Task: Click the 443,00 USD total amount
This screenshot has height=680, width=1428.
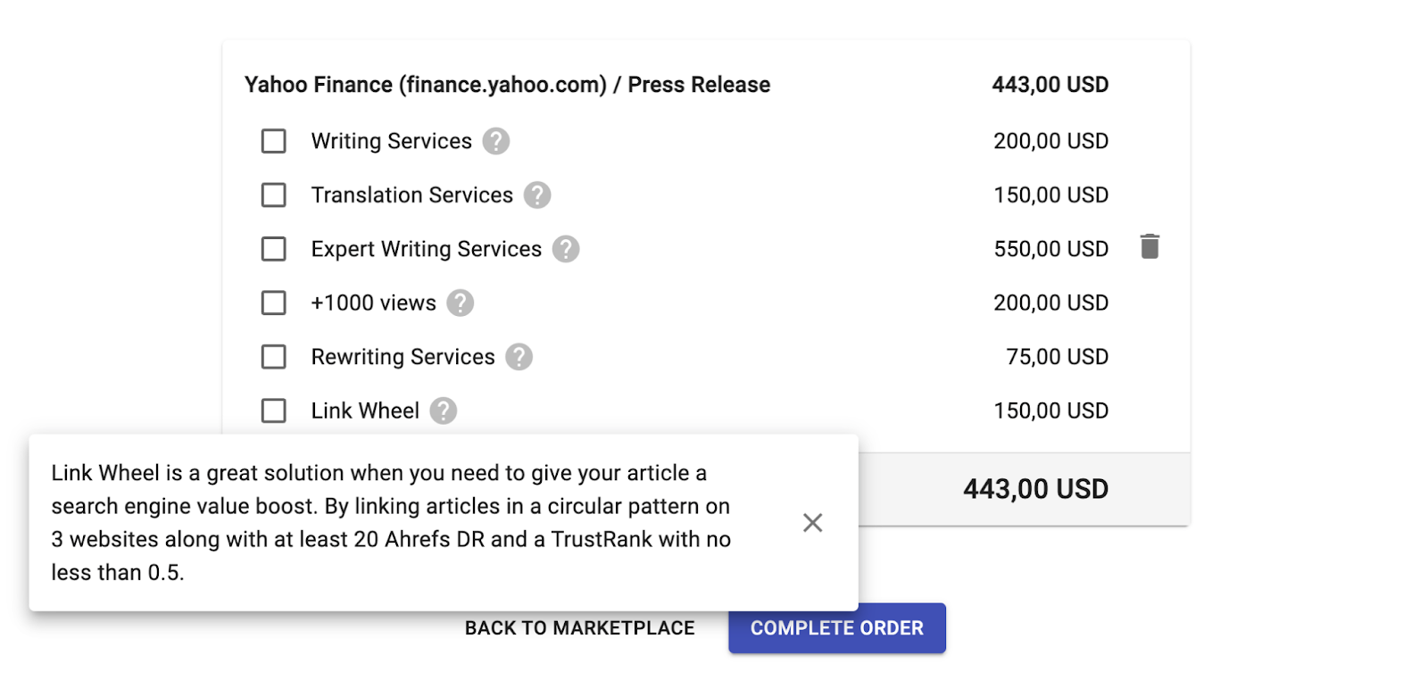Action: (x=1035, y=489)
